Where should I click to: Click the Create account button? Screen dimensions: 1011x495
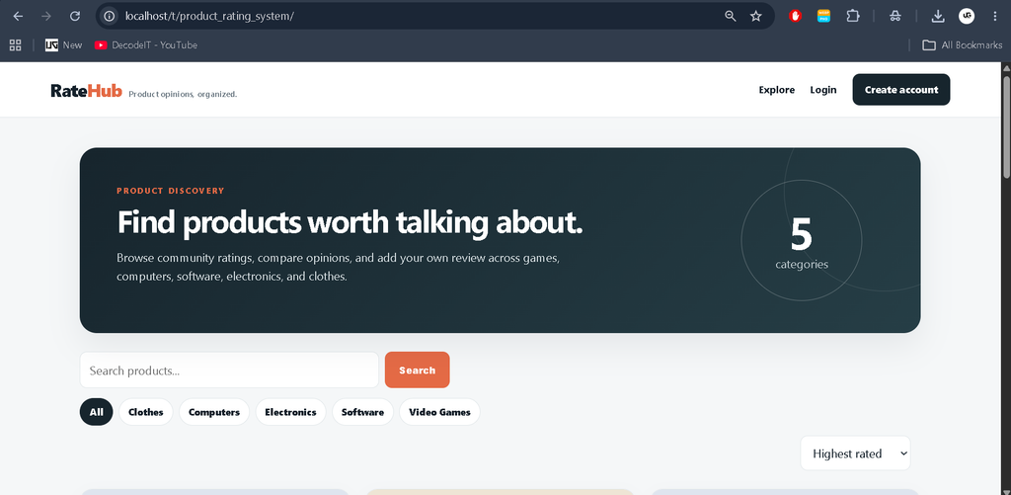[x=901, y=90]
